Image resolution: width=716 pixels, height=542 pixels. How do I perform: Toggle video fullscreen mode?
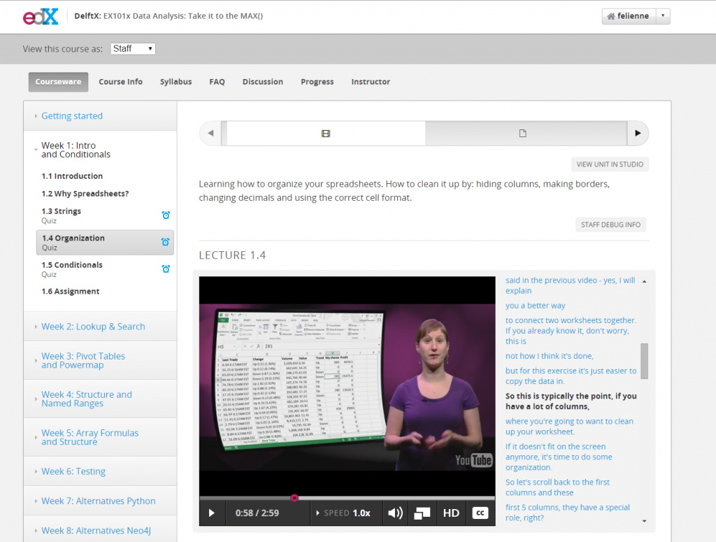[x=422, y=513]
